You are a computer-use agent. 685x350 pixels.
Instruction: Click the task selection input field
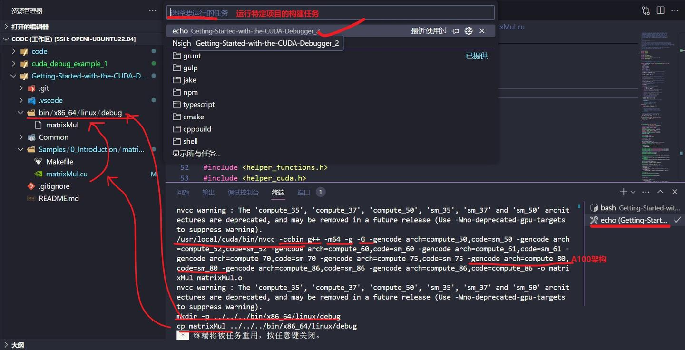(331, 13)
